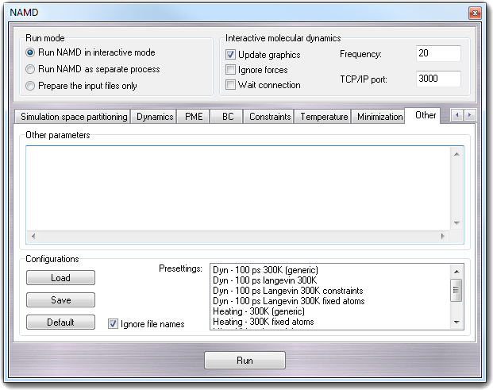Click the Other parameters scroll up arrow
Viewport: 493px width, 390px height.
[x=456, y=154]
